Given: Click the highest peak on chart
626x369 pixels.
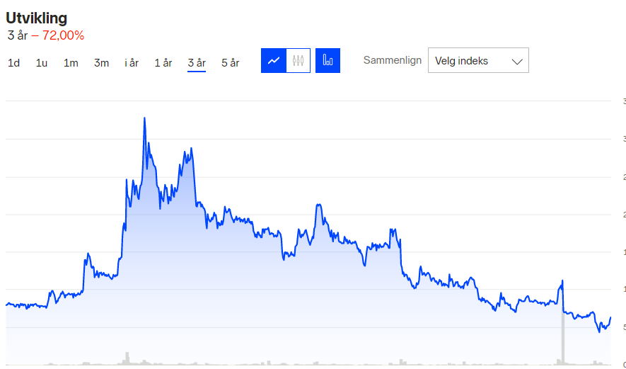Looking at the screenshot, I should point(144,118).
